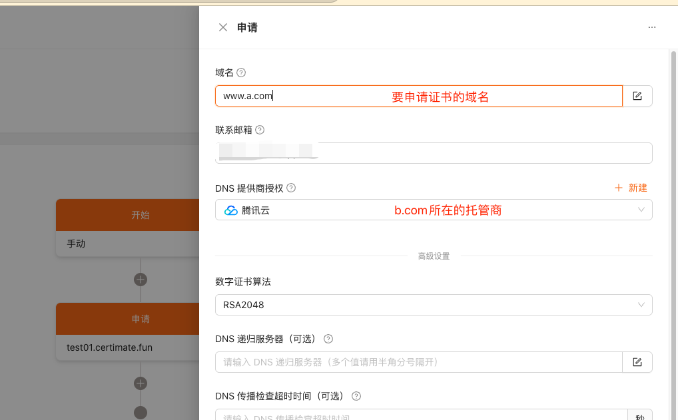The height and width of the screenshot is (420, 678).
Task: Close the 申请 drawer with X icon
Action: click(x=222, y=28)
